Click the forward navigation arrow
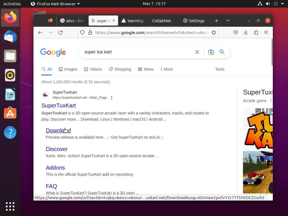288x216 pixels. tap(50, 33)
